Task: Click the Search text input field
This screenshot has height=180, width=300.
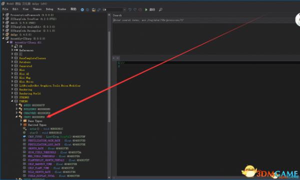Action: (204, 20)
